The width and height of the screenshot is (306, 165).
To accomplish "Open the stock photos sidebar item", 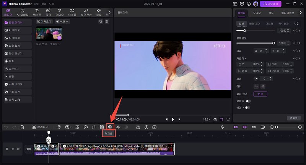I will tap(18, 92).
